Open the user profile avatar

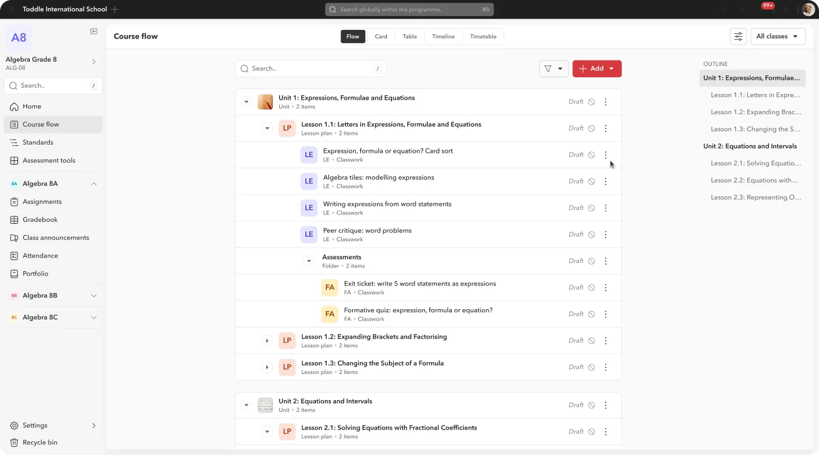pos(808,9)
